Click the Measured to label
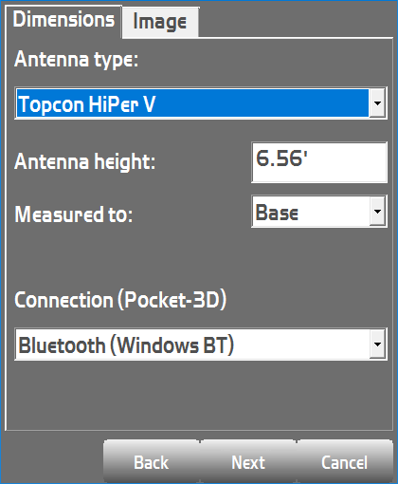398x484 pixels. pos(74,214)
